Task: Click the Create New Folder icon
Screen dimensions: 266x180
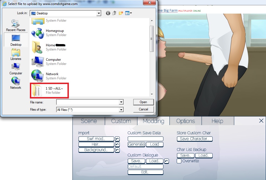Action: pos(121,13)
